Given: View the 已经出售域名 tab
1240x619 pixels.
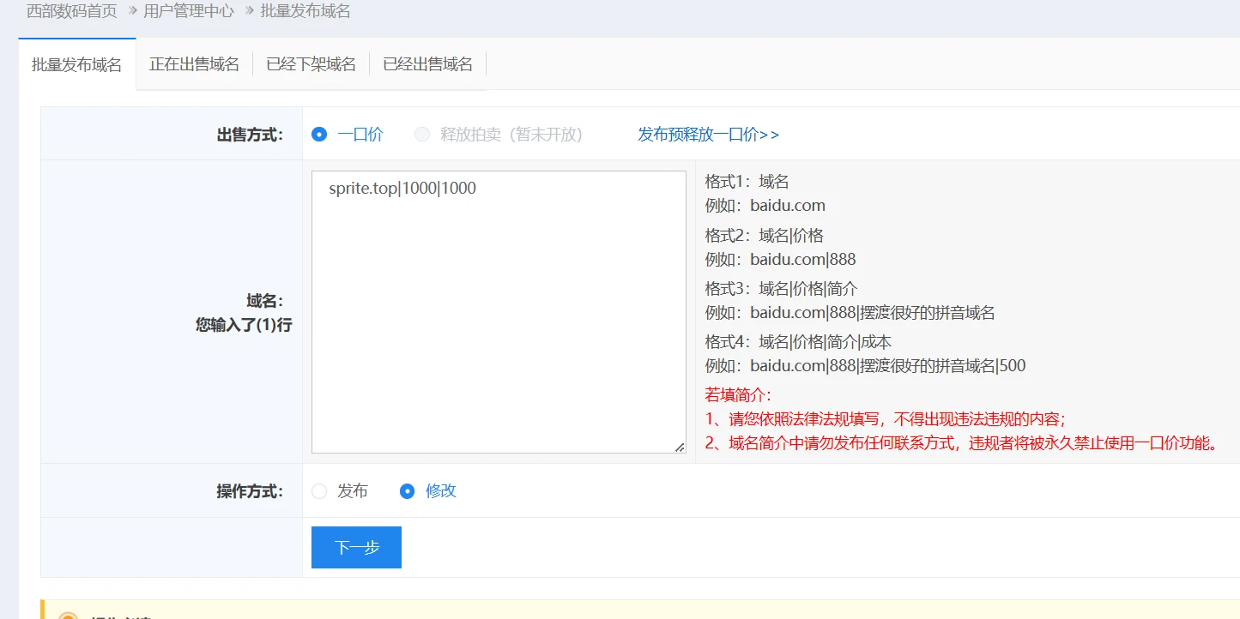Looking at the screenshot, I should click(427, 65).
